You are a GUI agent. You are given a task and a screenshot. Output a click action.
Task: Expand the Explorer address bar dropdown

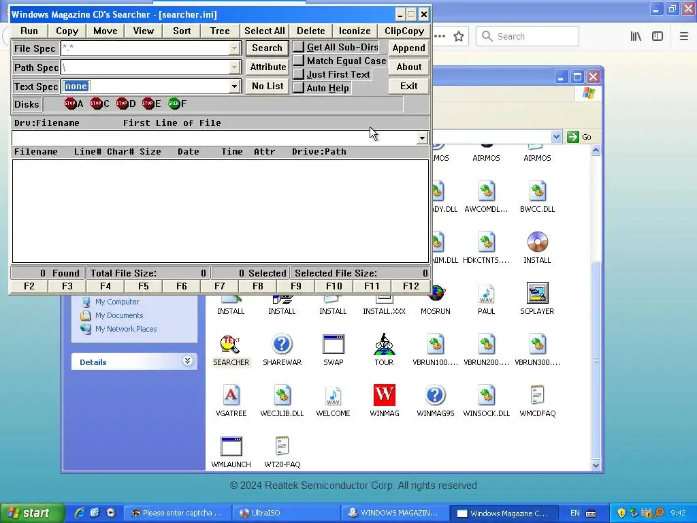pyautogui.click(x=556, y=137)
